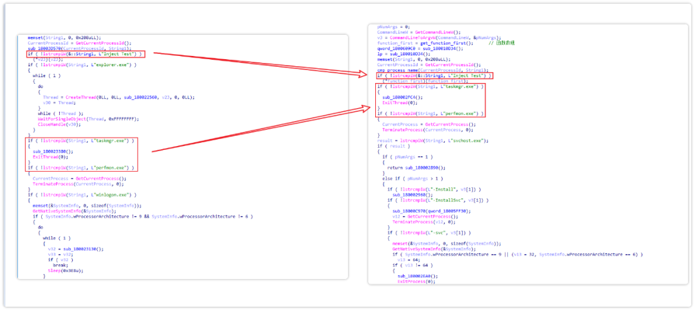Click the wProcessorArchitecture != 9 condition line
The width and height of the screenshot is (695, 310).
143,216
